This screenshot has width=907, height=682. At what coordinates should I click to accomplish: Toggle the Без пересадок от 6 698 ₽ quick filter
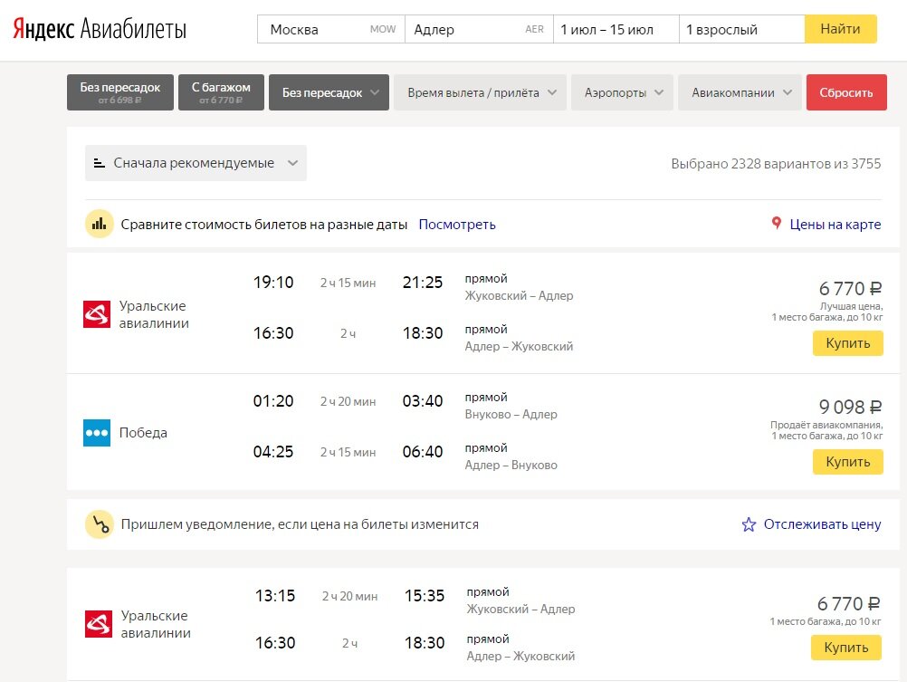(x=120, y=92)
